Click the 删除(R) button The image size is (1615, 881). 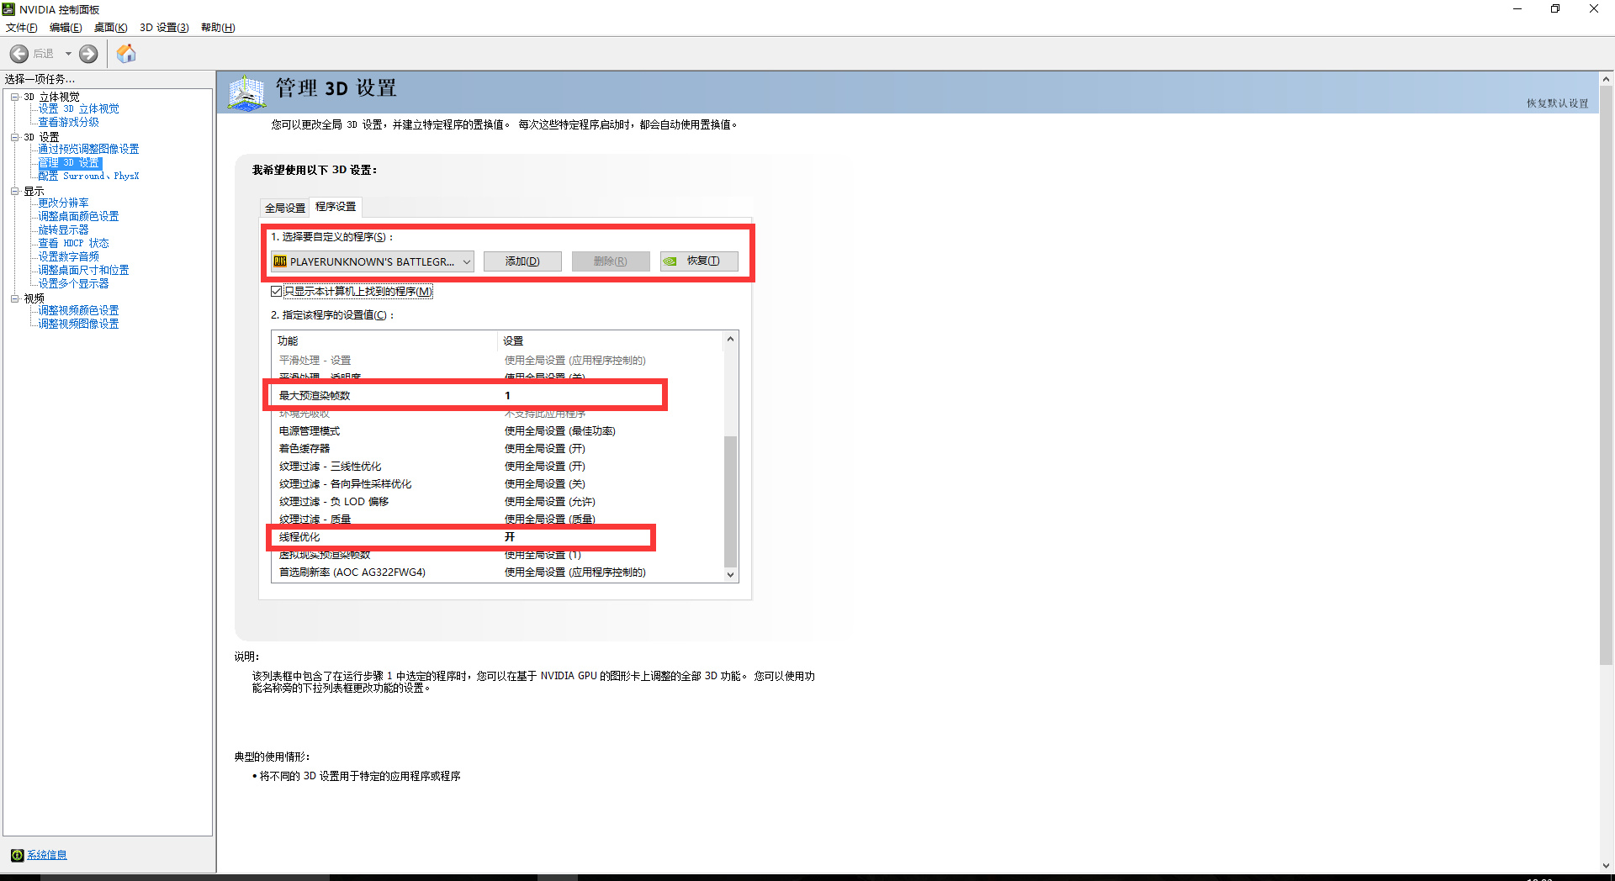[611, 261]
